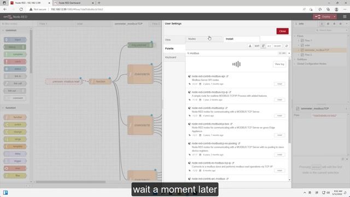This screenshot has height=197, width=350.
Task: Click the upload module file icon
Action: [x=250, y=46]
